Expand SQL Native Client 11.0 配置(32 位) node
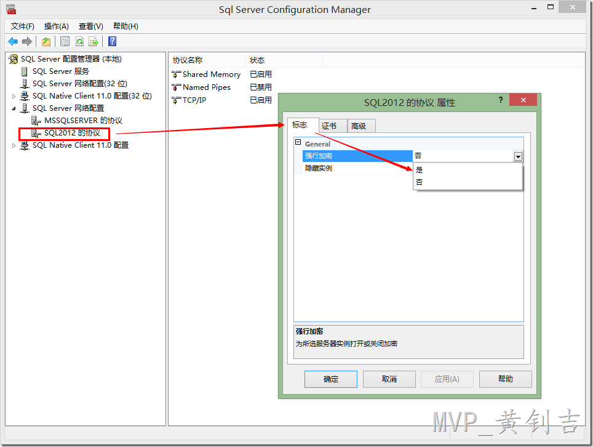 tap(14, 96)
